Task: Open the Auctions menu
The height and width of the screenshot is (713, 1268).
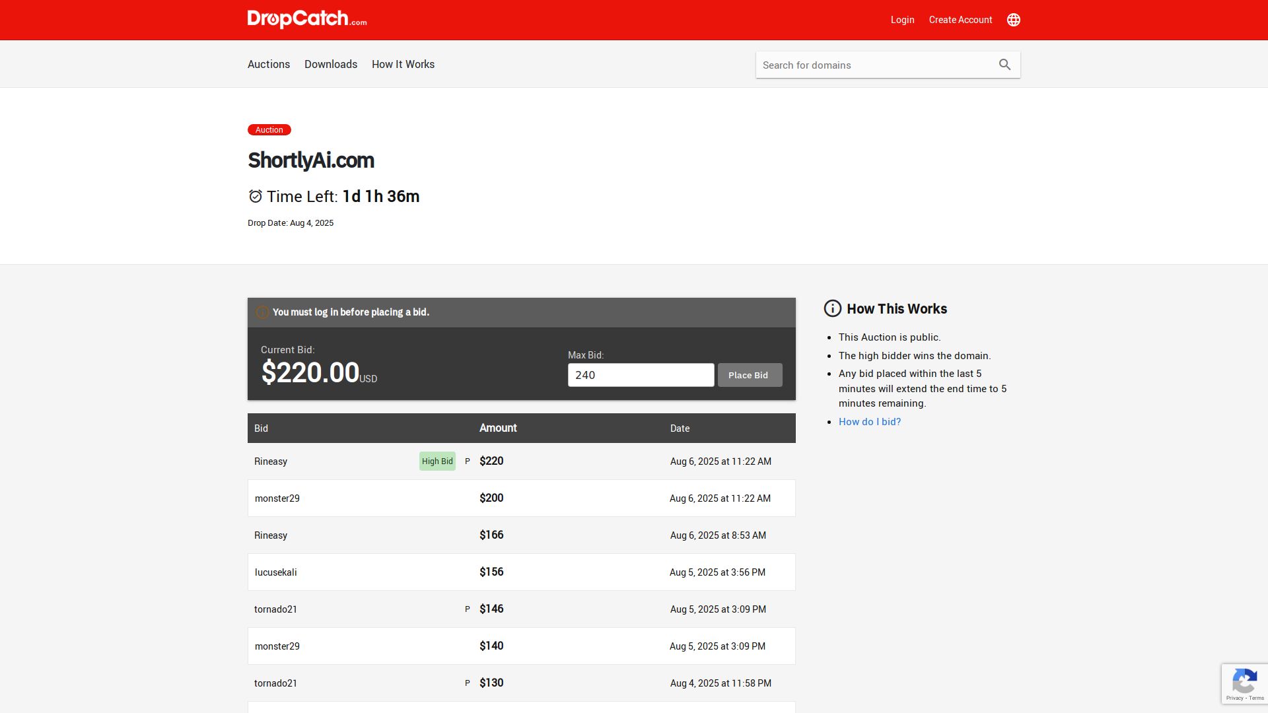Action: coord(268,64)
